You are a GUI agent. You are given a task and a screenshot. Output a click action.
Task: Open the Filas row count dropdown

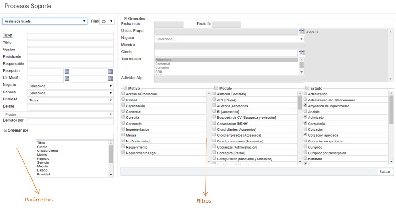[107, 21]
